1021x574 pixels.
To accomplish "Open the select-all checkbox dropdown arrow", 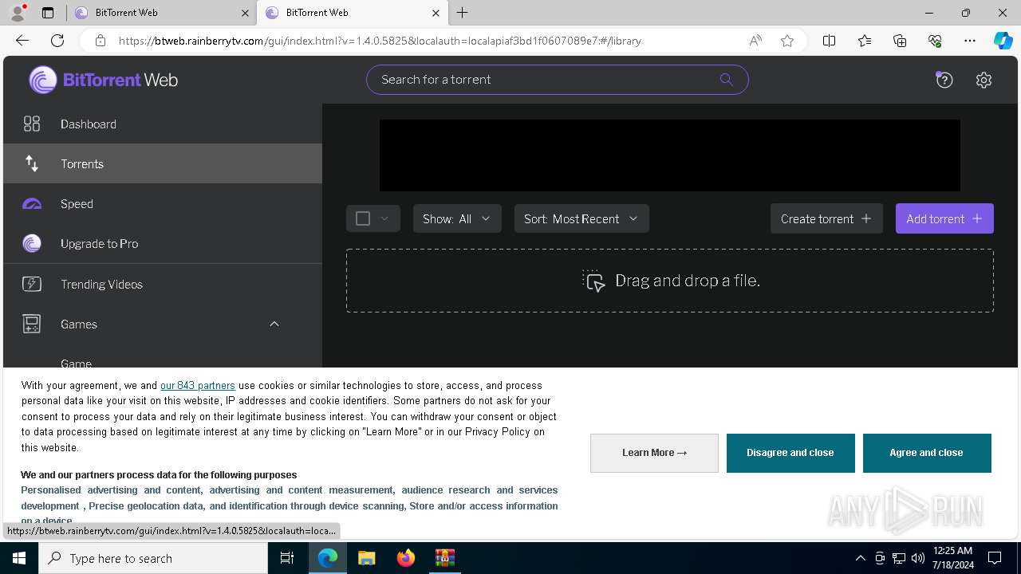I will coord(384,218).
